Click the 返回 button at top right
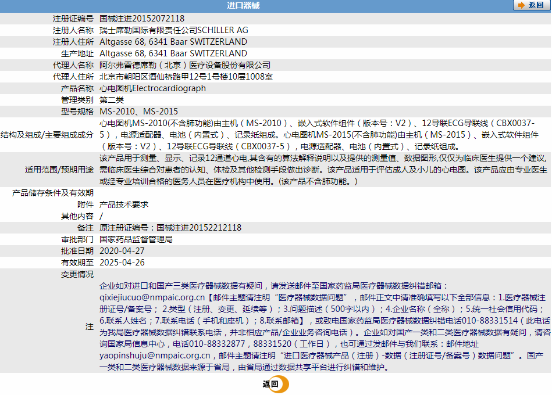Screen dimensions: 552x395 click(532, 5)
